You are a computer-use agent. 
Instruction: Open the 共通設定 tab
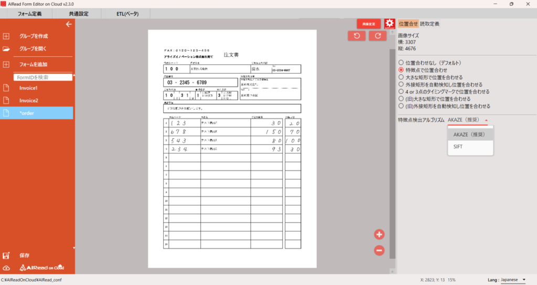(x=79, y=14)
